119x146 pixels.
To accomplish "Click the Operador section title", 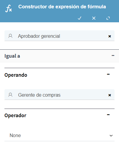I will (15, 115).
